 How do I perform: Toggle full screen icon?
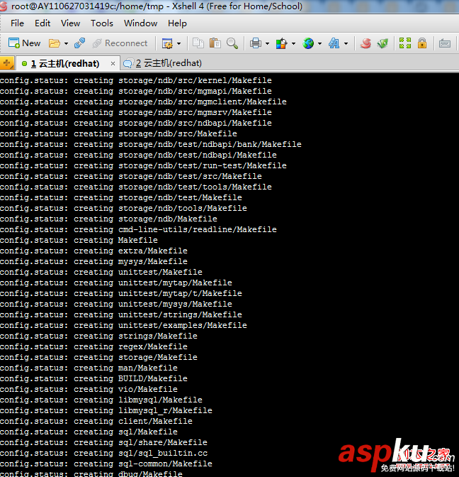405,43
